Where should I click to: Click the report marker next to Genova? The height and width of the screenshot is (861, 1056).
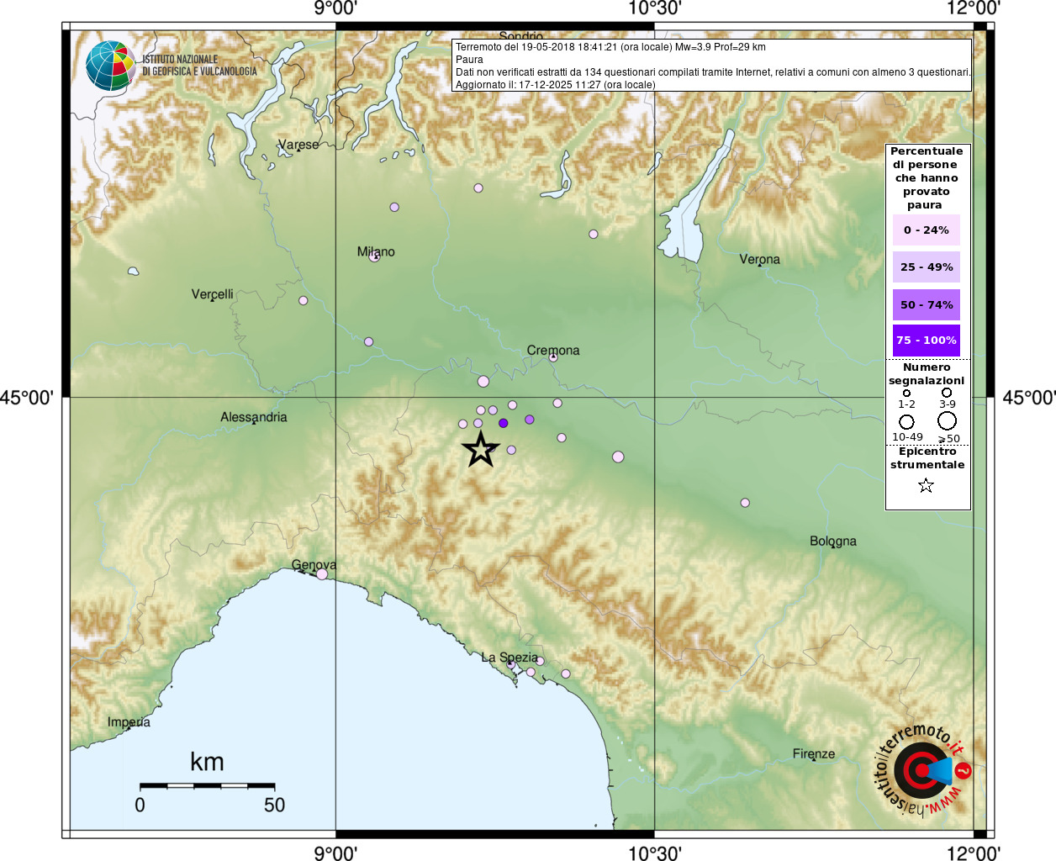click(x=322, y=574)
